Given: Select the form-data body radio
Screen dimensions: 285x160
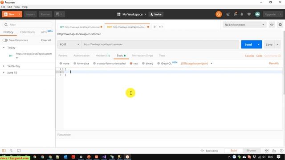Looking at the screenshot, I should [x=75, y=63].
